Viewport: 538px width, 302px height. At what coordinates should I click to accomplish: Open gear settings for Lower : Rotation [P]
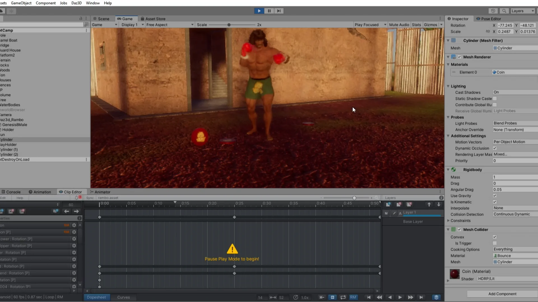coord(74,239)
